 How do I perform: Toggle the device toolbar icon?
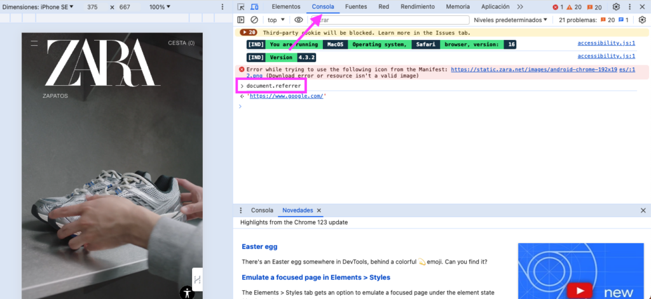[254, 7]
